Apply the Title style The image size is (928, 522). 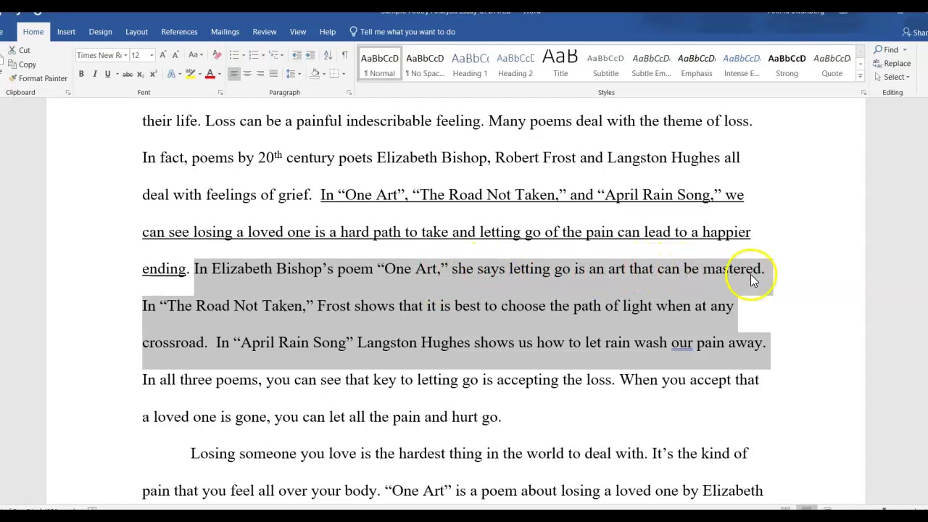[x=560, y=65]
